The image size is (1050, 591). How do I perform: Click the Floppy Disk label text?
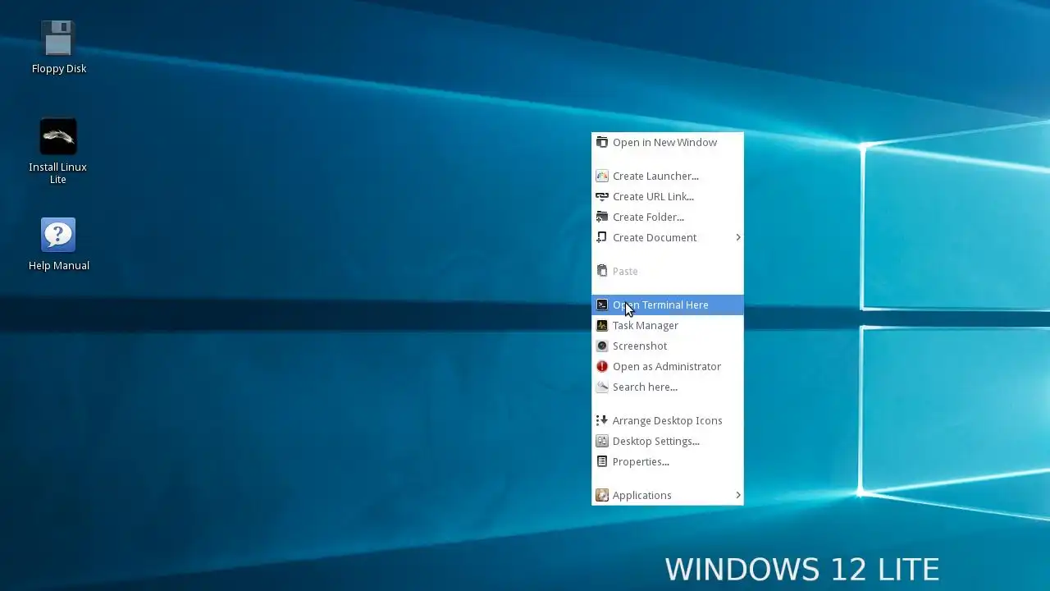pos(59,69)
